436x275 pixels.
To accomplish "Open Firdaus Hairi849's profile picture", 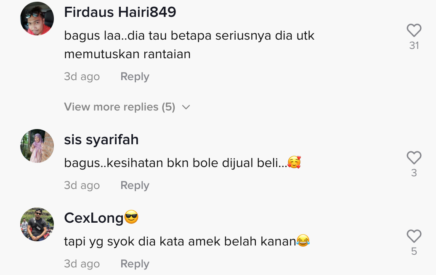I will pos(37,19).
